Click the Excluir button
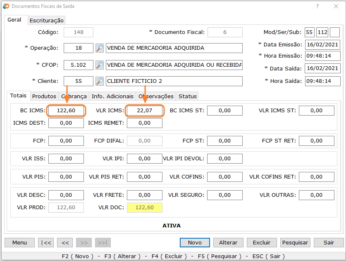The width and height of the screenshot is (346, 261). click(262, 243)
